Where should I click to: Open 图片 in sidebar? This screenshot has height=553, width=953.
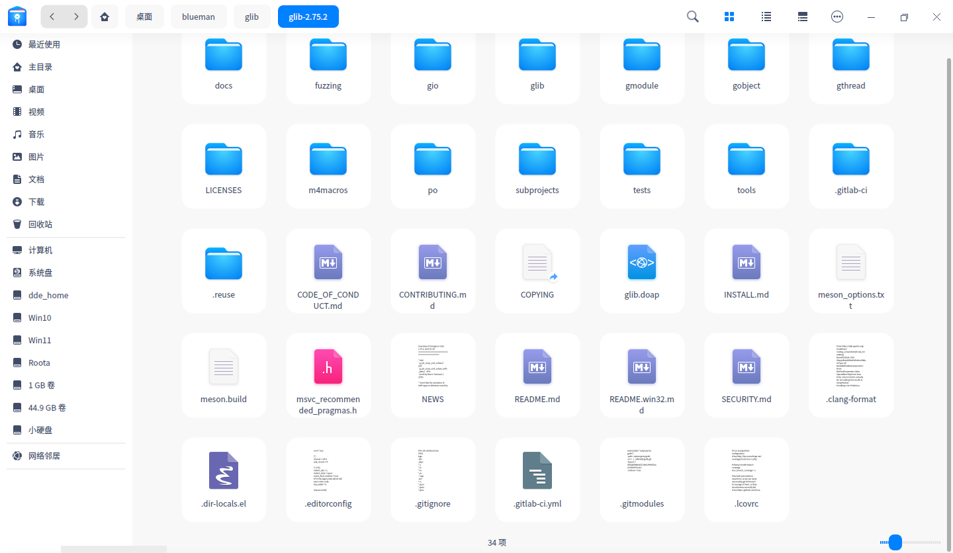[66, 157]
